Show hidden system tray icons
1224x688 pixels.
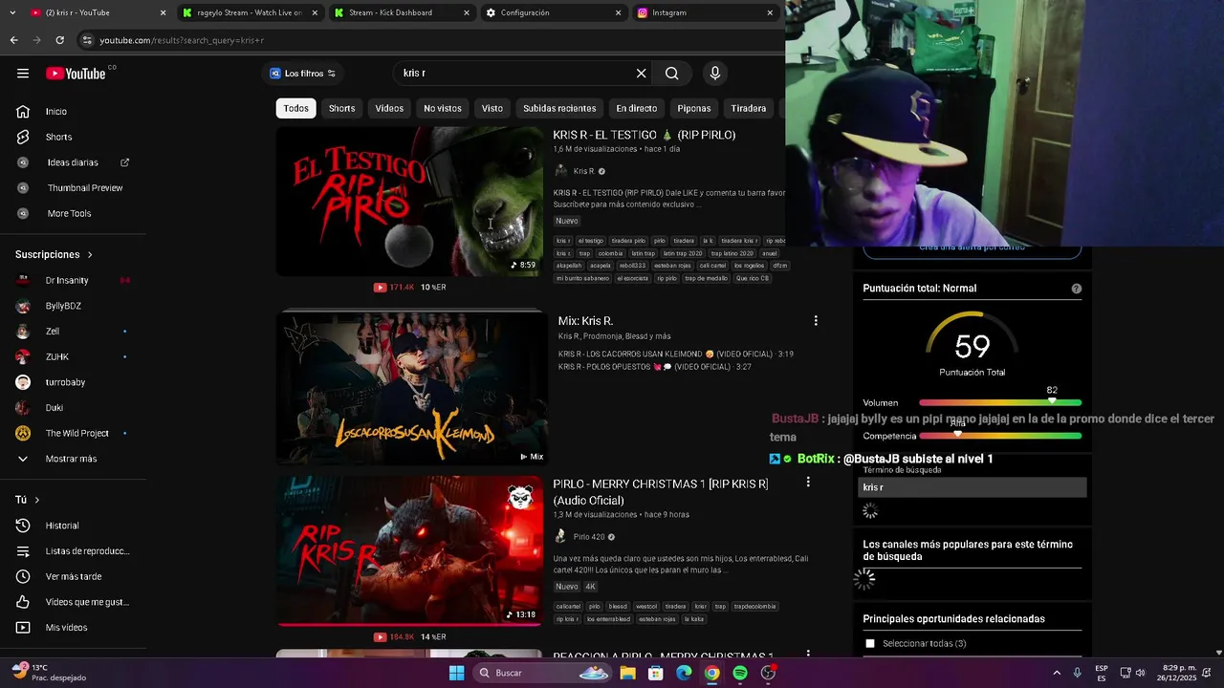pyautogui.click(x=1057, y=673)
